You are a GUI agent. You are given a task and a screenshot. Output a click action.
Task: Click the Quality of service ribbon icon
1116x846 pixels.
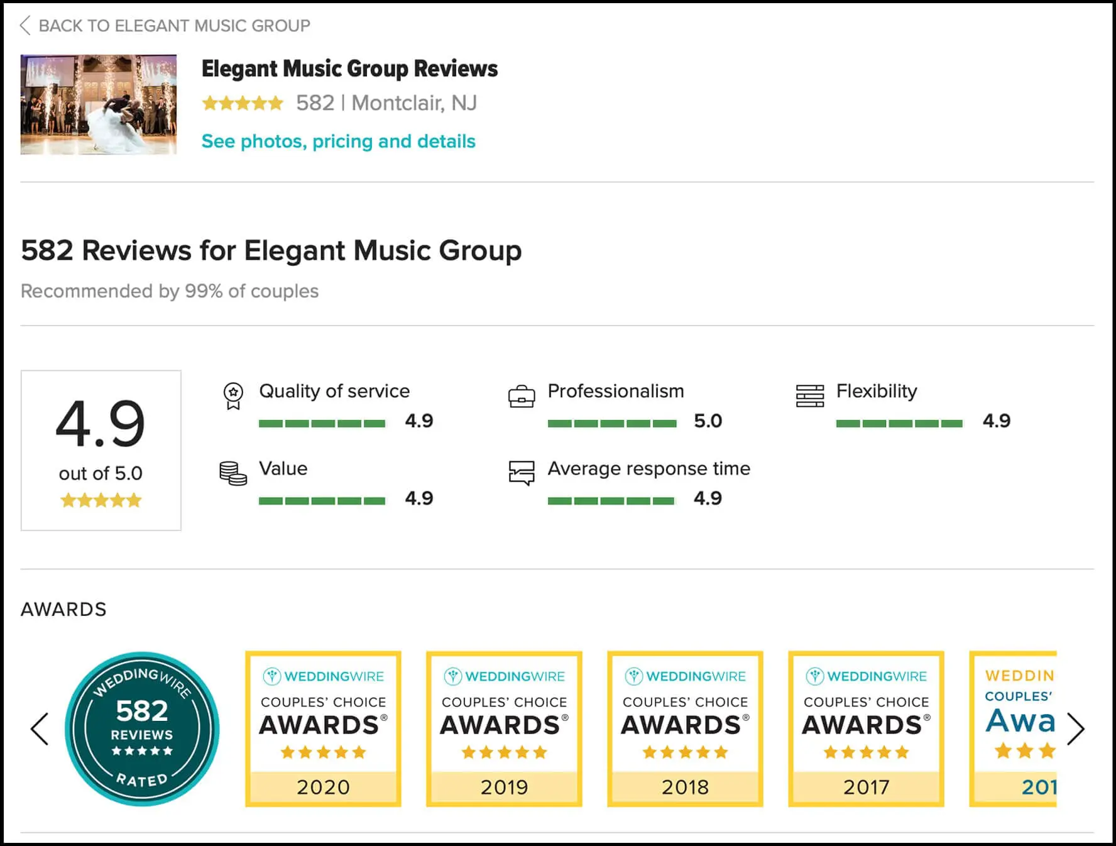(233, 396)
